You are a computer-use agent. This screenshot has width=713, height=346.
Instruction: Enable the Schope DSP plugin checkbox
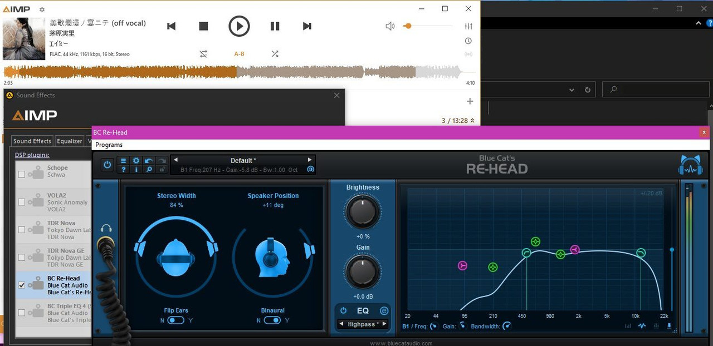coord(22,174)
